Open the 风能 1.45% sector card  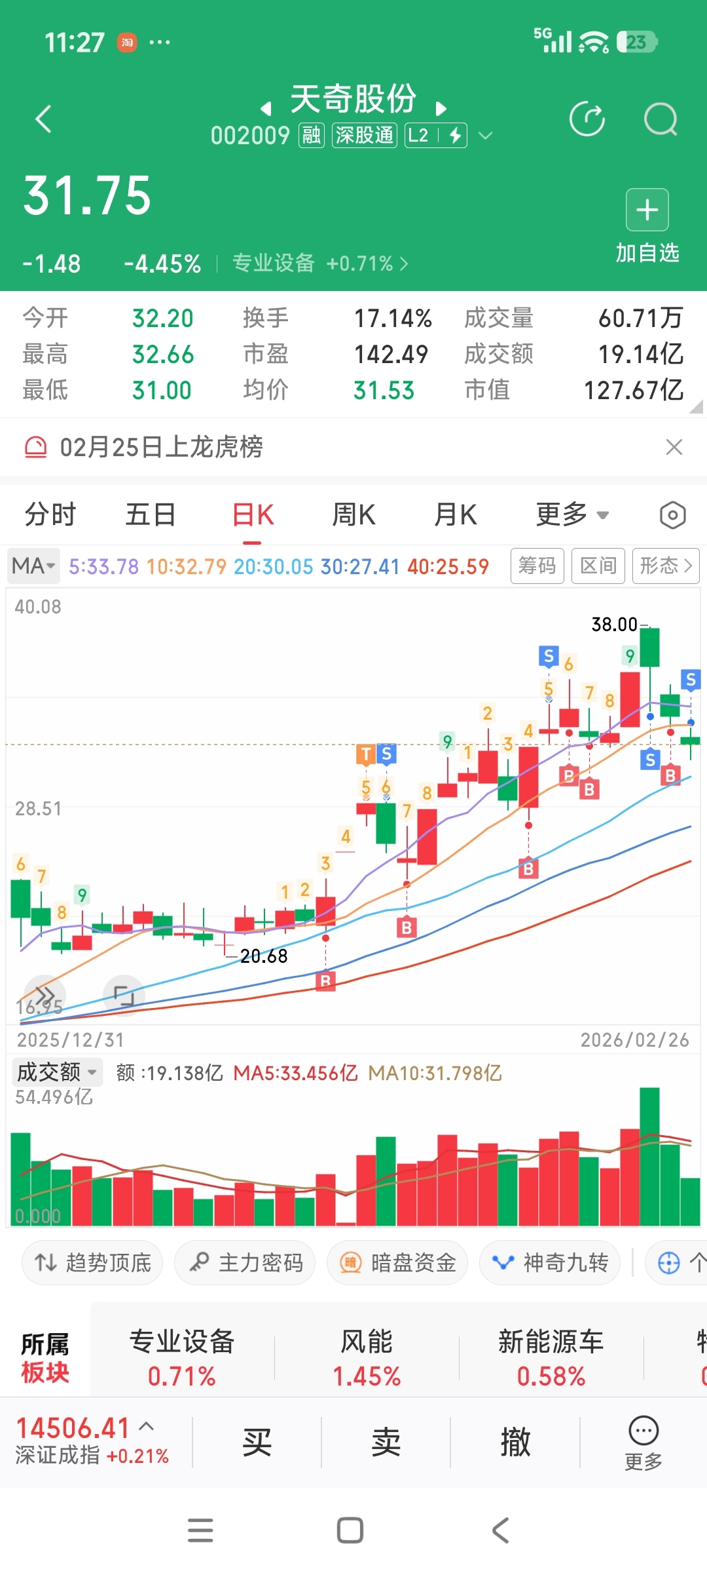367,1358
